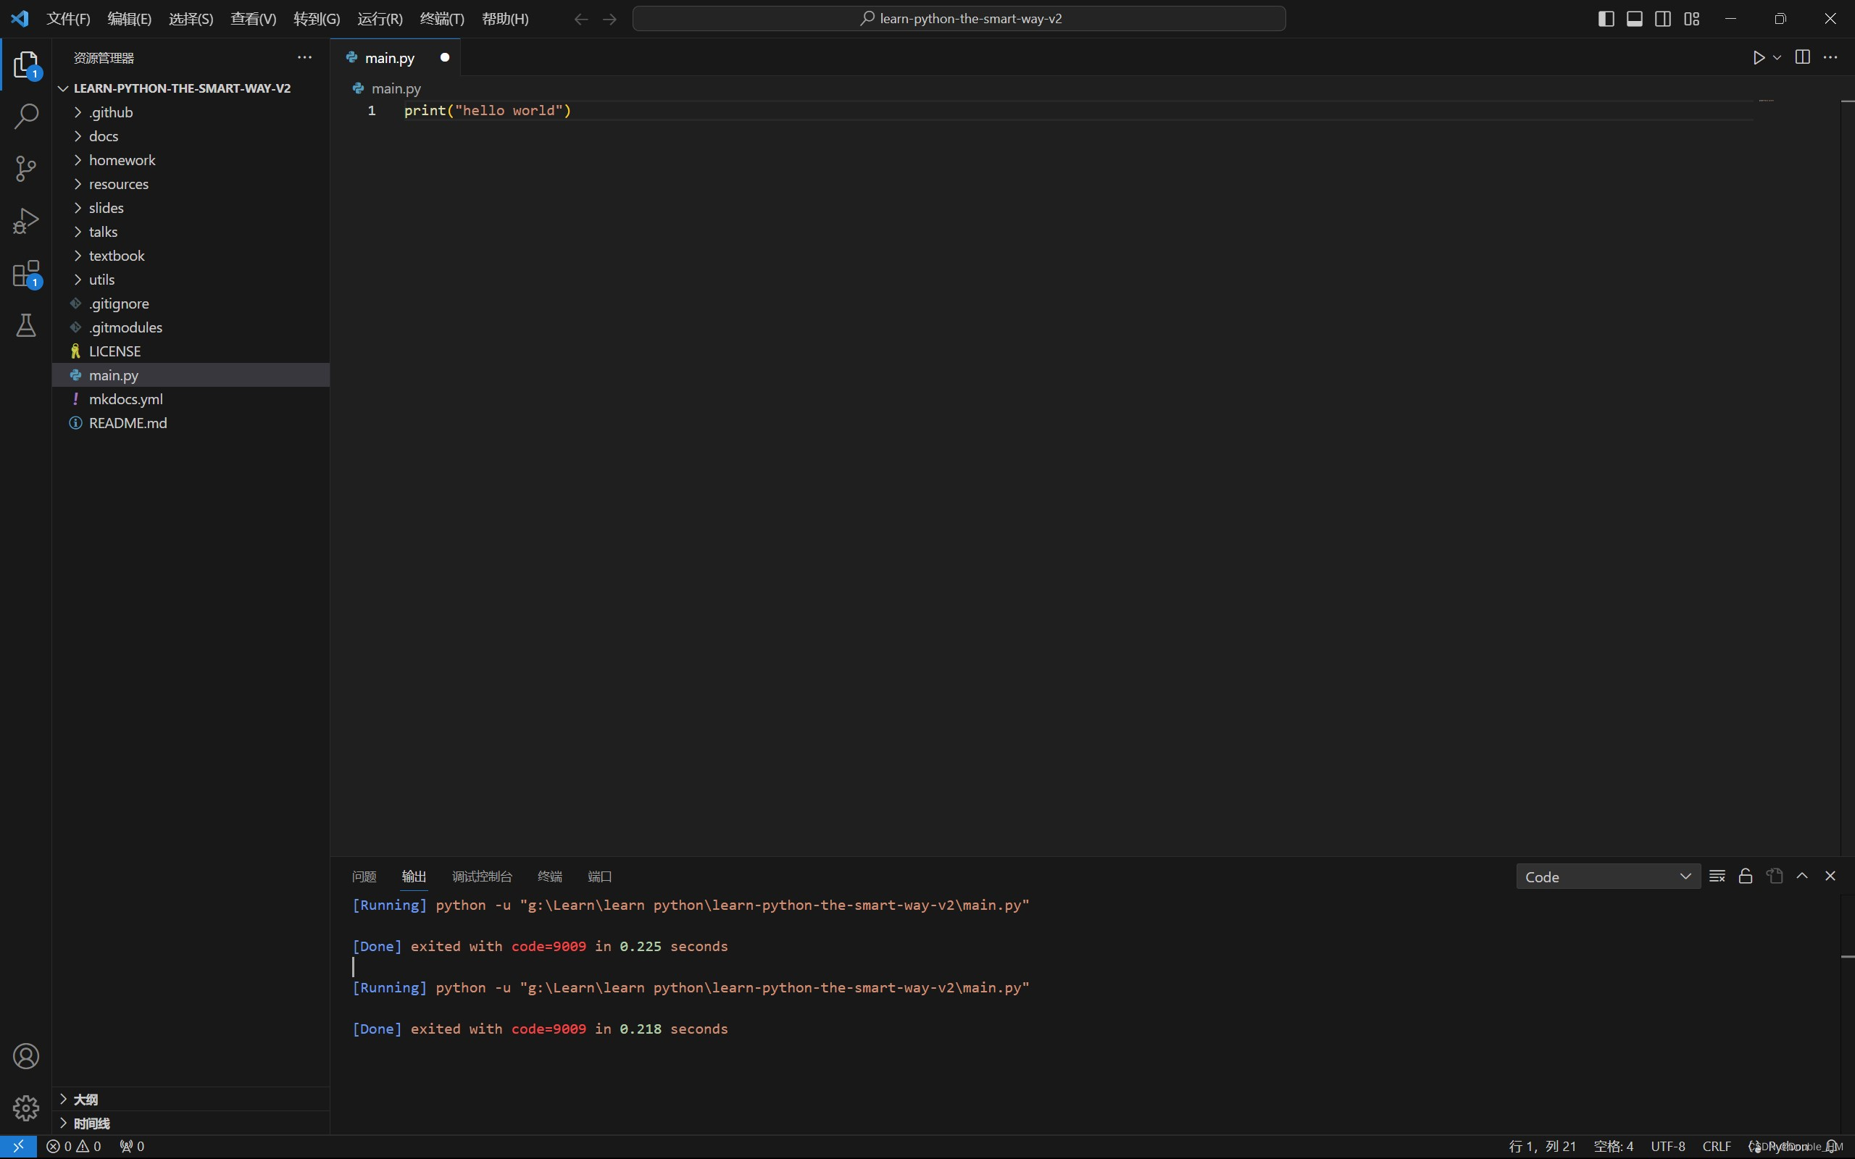Image resolution: width=1855 pixels, height=1159 pixels.
Task: Expand the 大纲 outline section
Action: [85, 1099]
